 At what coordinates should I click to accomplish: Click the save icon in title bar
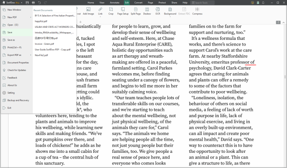27,3
